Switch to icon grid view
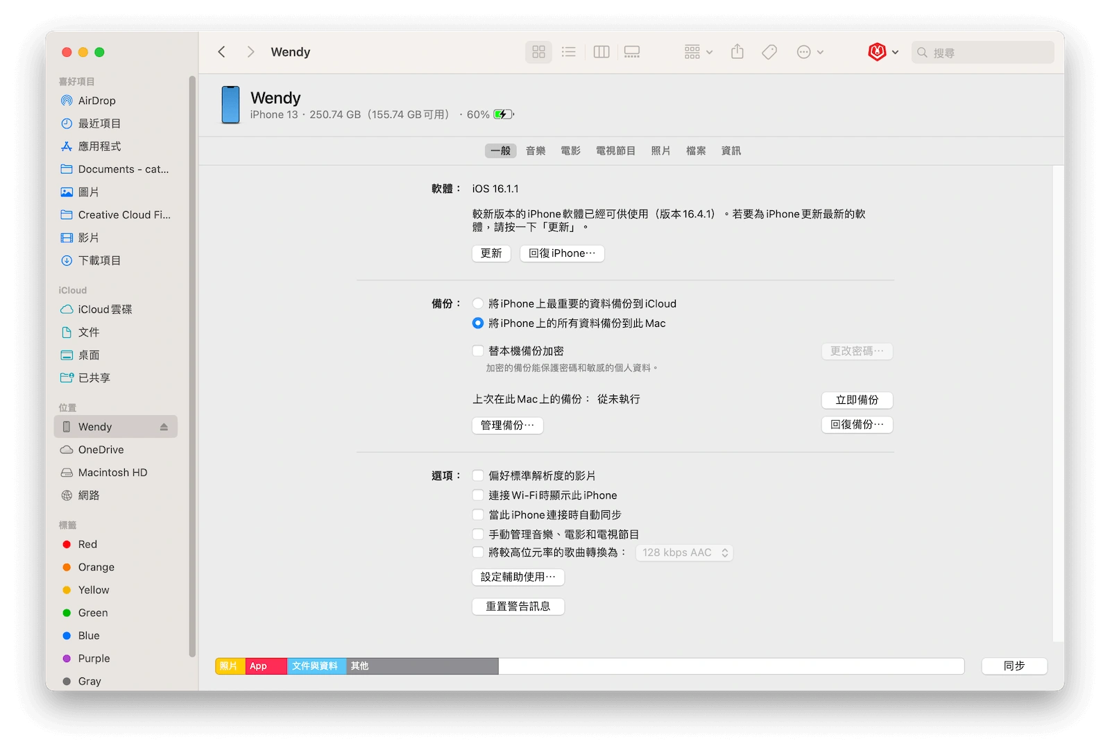The width and height of the screenshot is (1110, 751). pyautogui.click(x=539, y=52)
